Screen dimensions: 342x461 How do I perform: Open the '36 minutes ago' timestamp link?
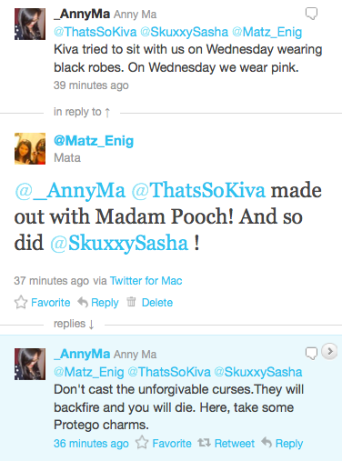click(x=91, y=444)
